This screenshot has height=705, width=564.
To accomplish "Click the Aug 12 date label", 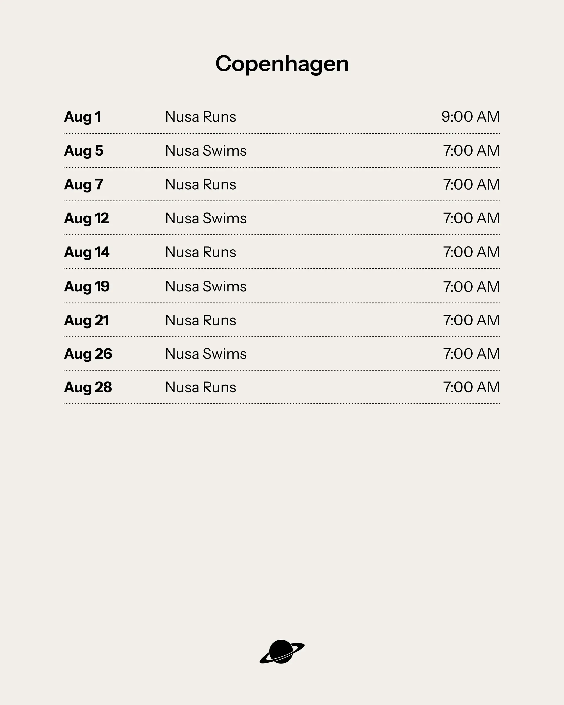I will point(86,219).
